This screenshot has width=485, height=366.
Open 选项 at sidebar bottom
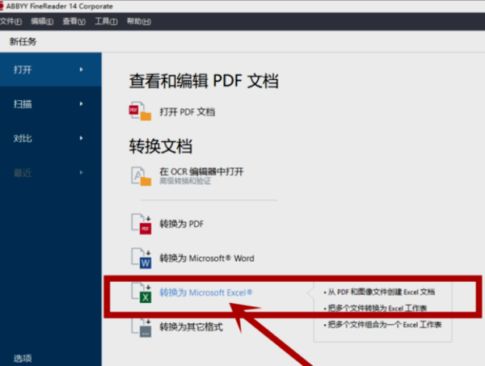click(23, 358)
